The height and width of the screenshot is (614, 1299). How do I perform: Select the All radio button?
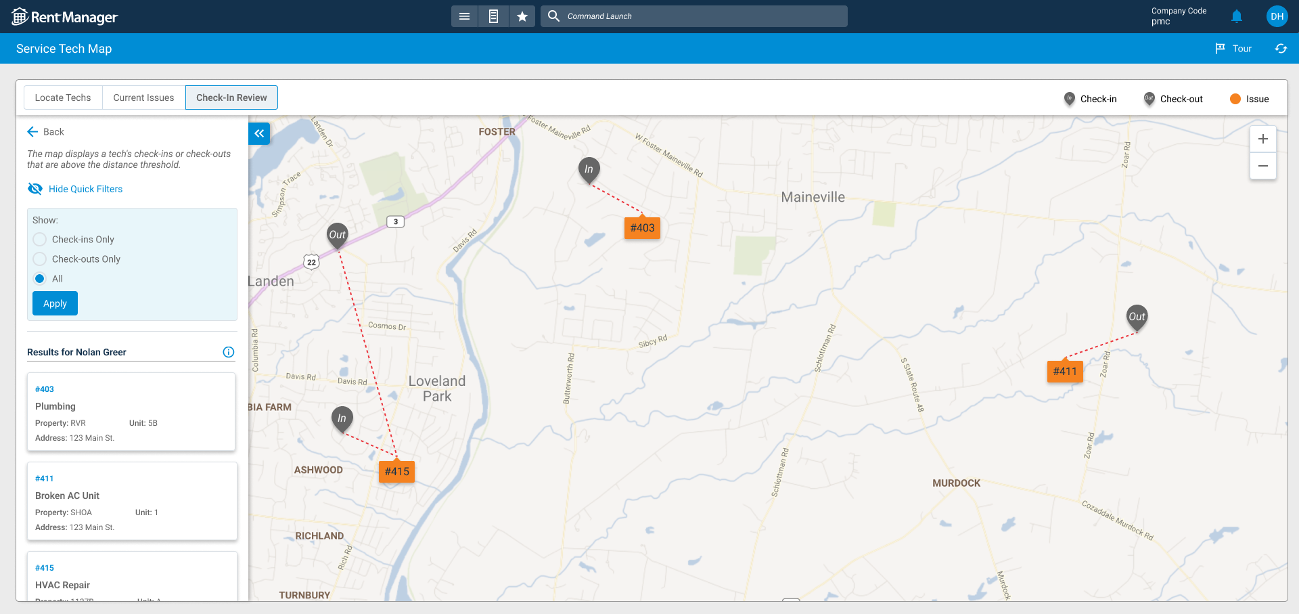tap(39, 278)
